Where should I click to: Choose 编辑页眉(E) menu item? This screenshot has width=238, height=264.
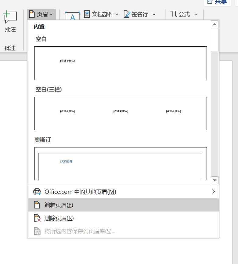tap(123, 205)
